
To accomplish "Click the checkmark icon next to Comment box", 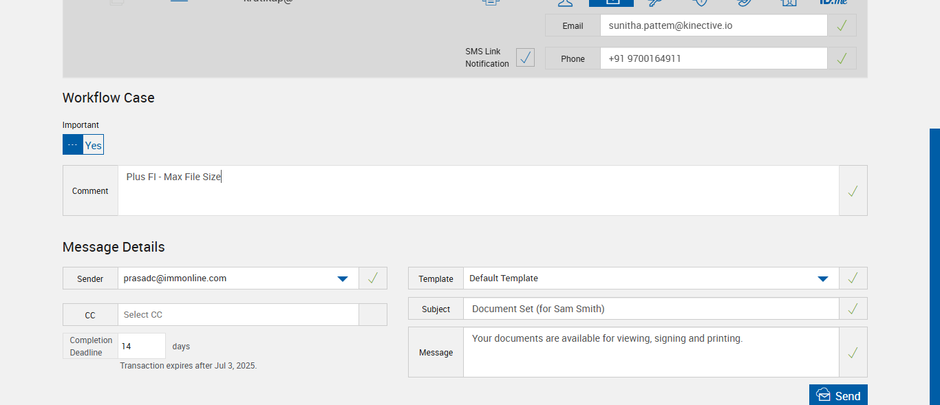I will 853,191.
